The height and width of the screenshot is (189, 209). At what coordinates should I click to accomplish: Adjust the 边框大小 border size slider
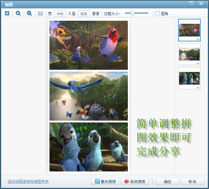coord(137,13)
